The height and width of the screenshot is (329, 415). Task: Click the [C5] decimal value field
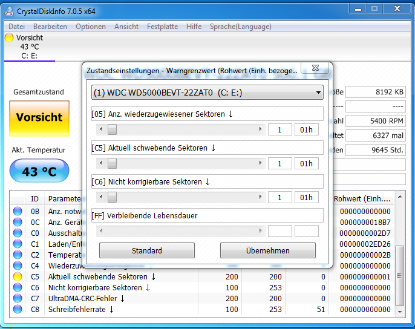pos(279,163)
